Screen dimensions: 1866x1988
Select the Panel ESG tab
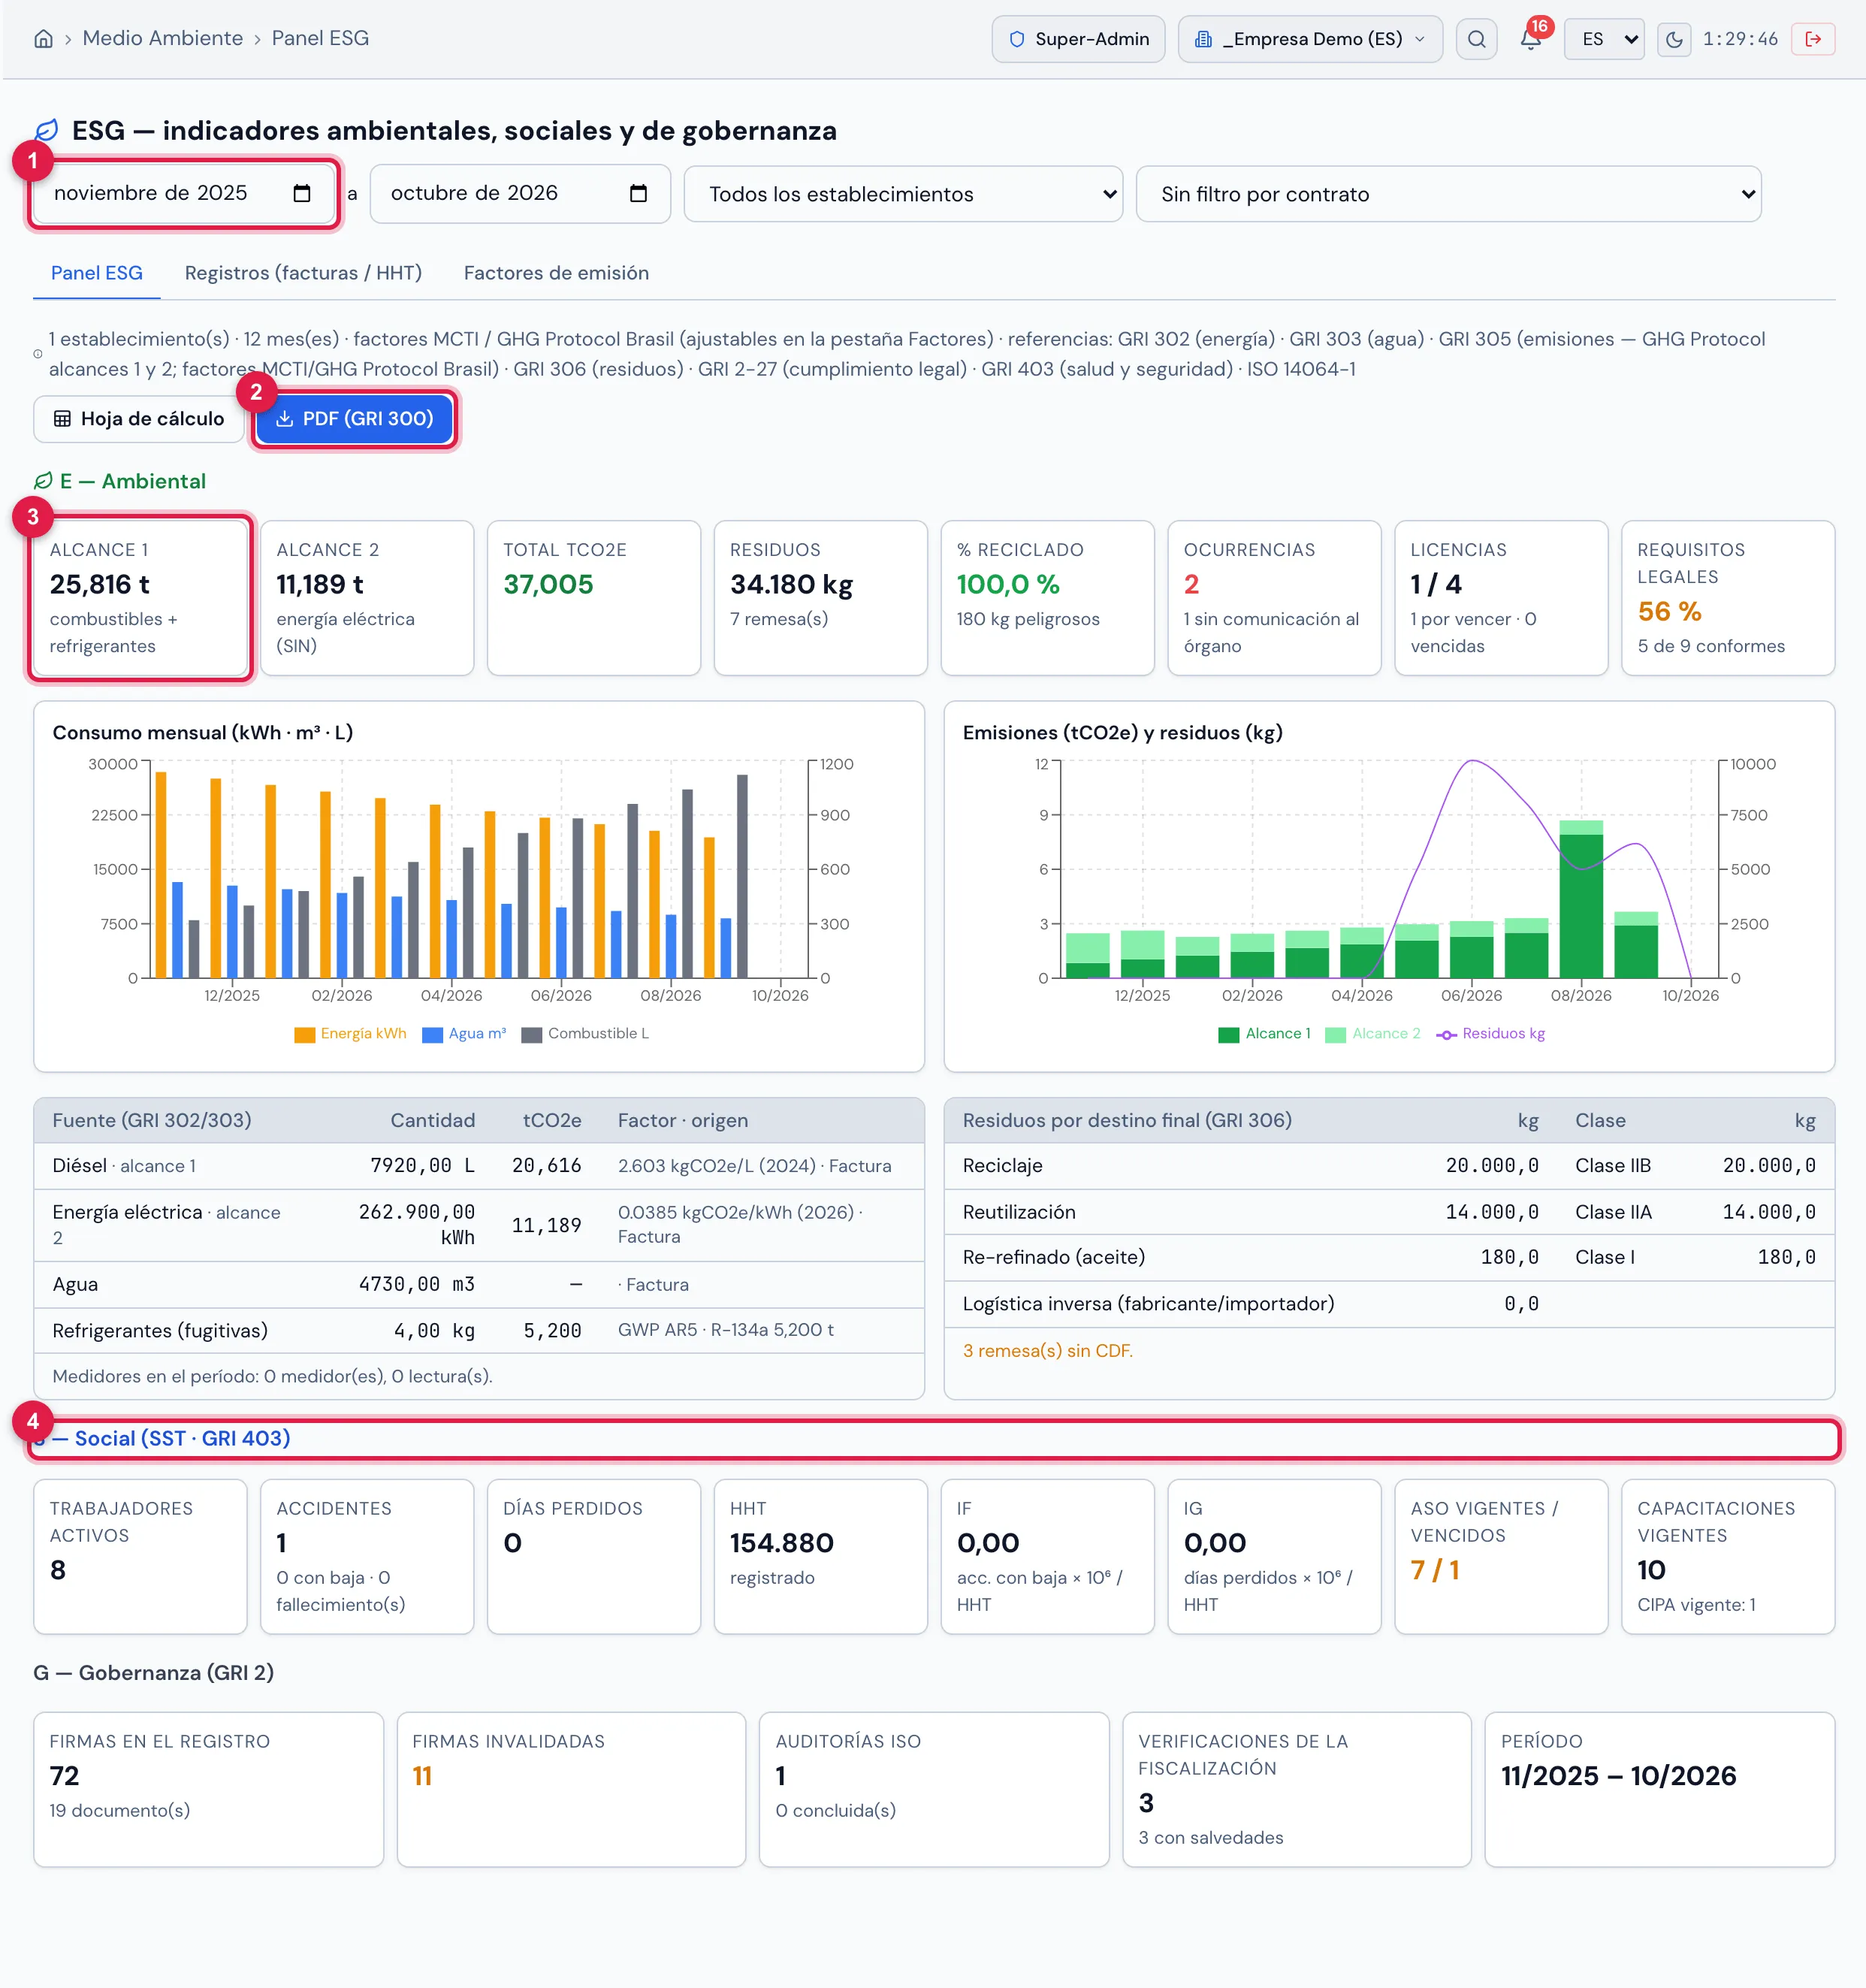coord(96,273)
